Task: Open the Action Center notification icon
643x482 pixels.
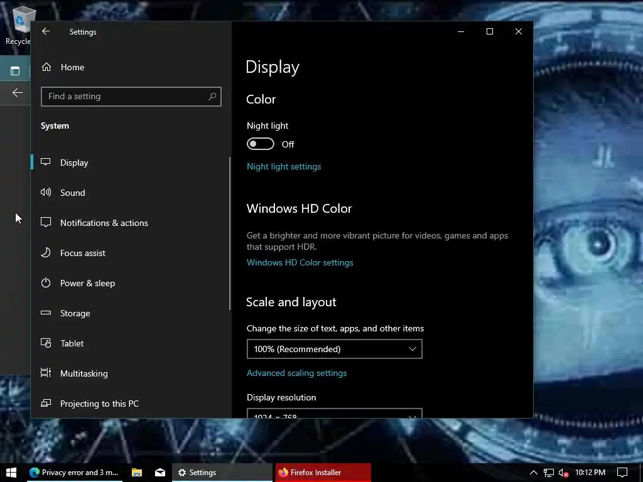Action: [622, 473]
